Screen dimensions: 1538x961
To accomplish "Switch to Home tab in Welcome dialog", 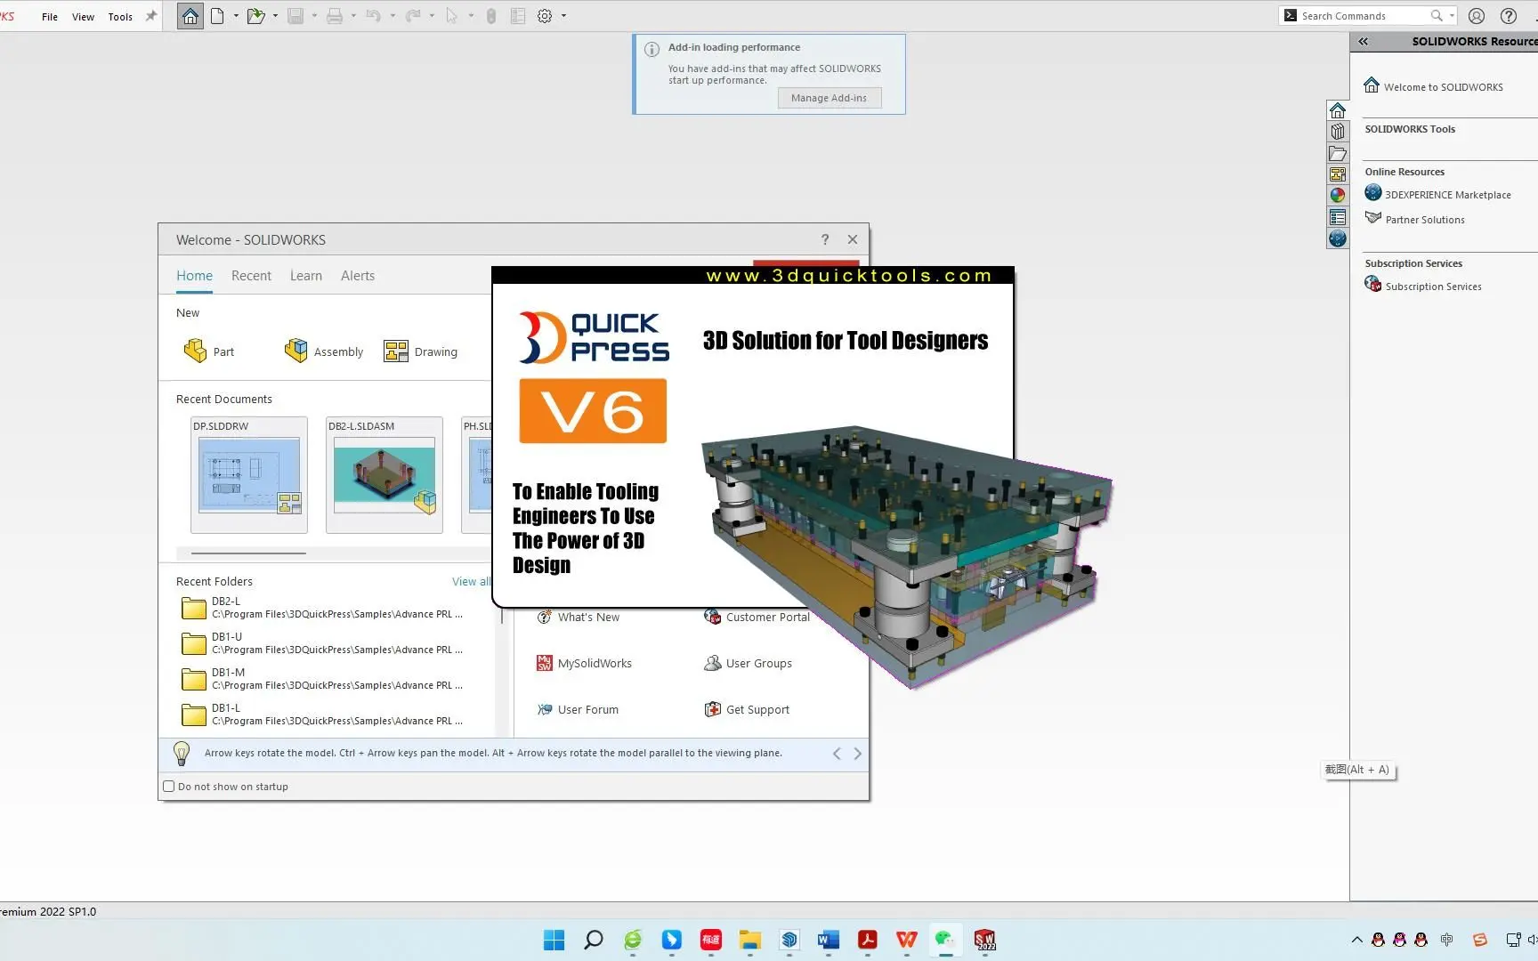I will click(194, 276).
